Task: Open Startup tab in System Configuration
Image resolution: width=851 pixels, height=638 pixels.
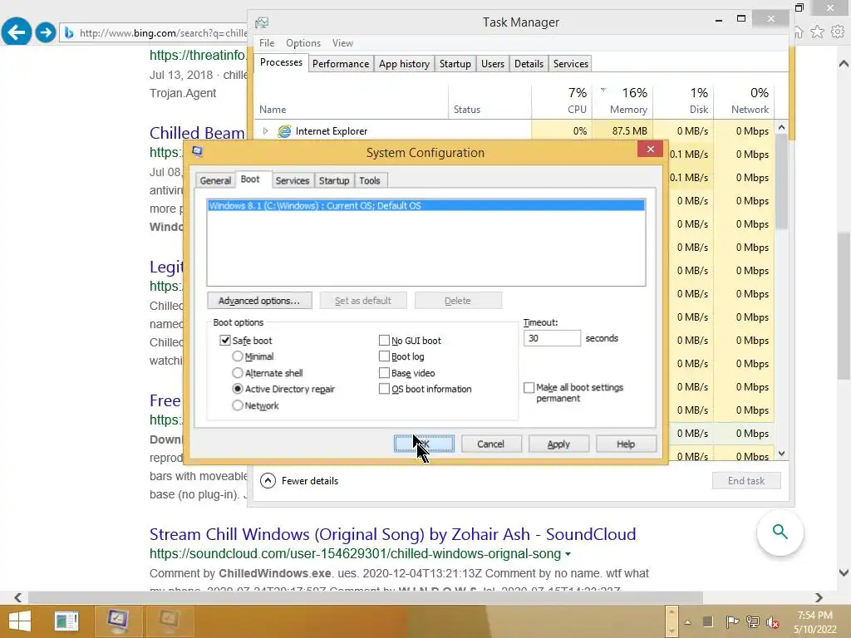Action: click(x=334, y=180)
